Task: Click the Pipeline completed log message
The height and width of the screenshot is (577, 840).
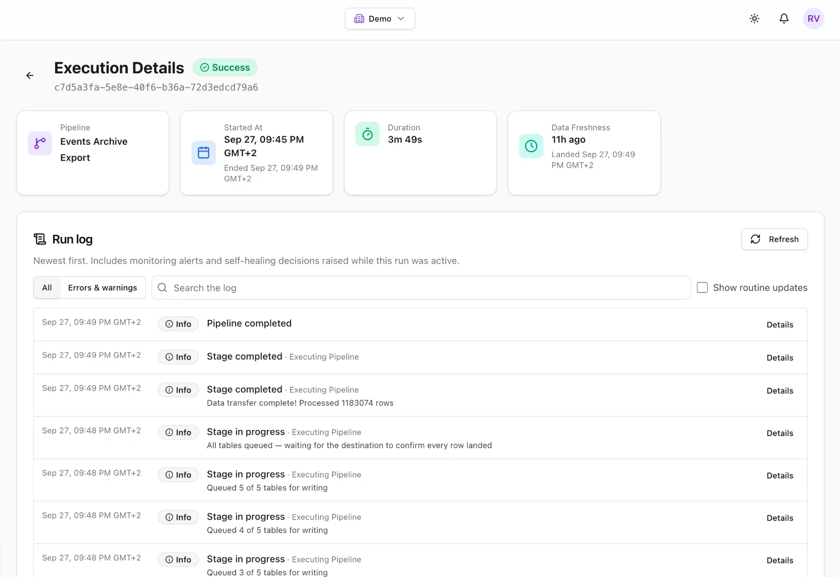Action: click(x=249, y=323)
